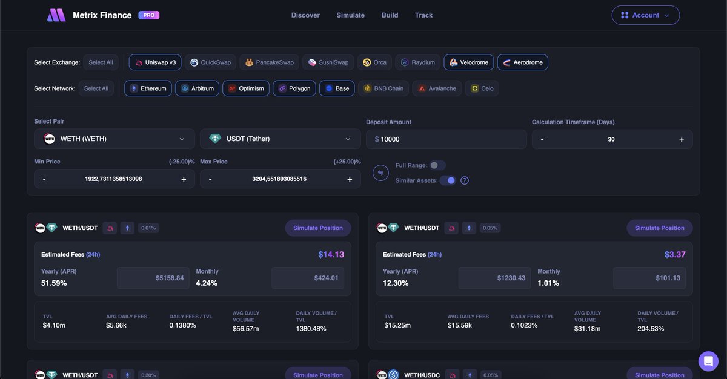Click the Metrix Finance logo icon
This screenshot has width=727, height=379.
click(x=56, y=15)
